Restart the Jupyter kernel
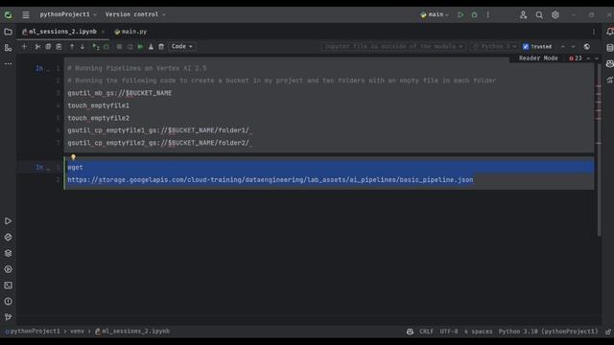 (130, 47)
